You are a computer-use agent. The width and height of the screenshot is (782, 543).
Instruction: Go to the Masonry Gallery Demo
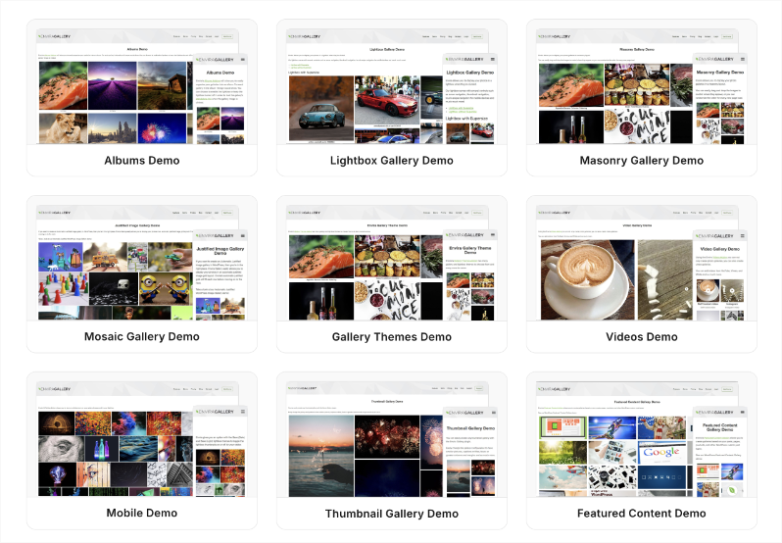click(641, 161)
